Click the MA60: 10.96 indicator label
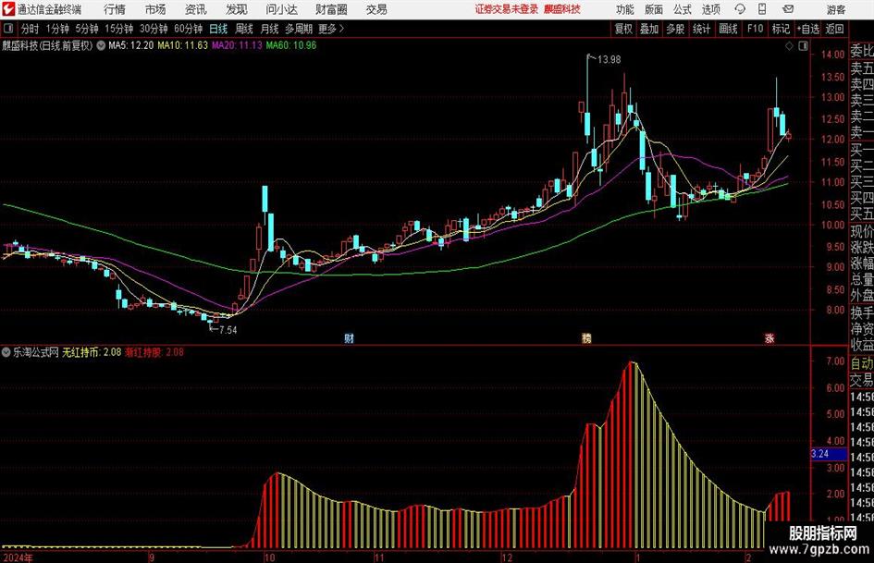 point(291,45)
